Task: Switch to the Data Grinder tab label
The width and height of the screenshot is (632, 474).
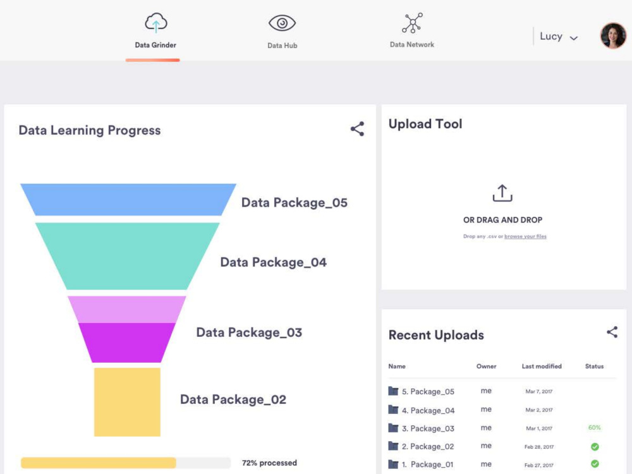Action: [x=155, y=45]
